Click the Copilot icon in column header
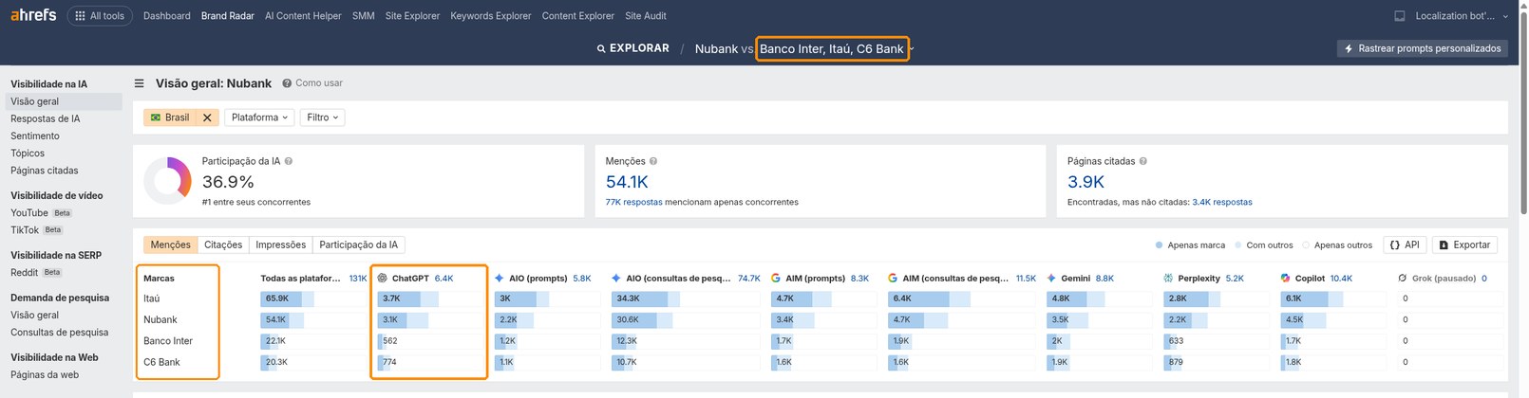This screenshot has width=1529, height=398. [1285, 279]
